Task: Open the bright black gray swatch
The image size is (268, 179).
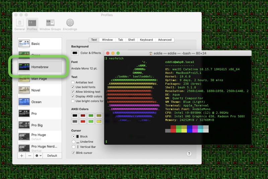Action: (75, 122)
